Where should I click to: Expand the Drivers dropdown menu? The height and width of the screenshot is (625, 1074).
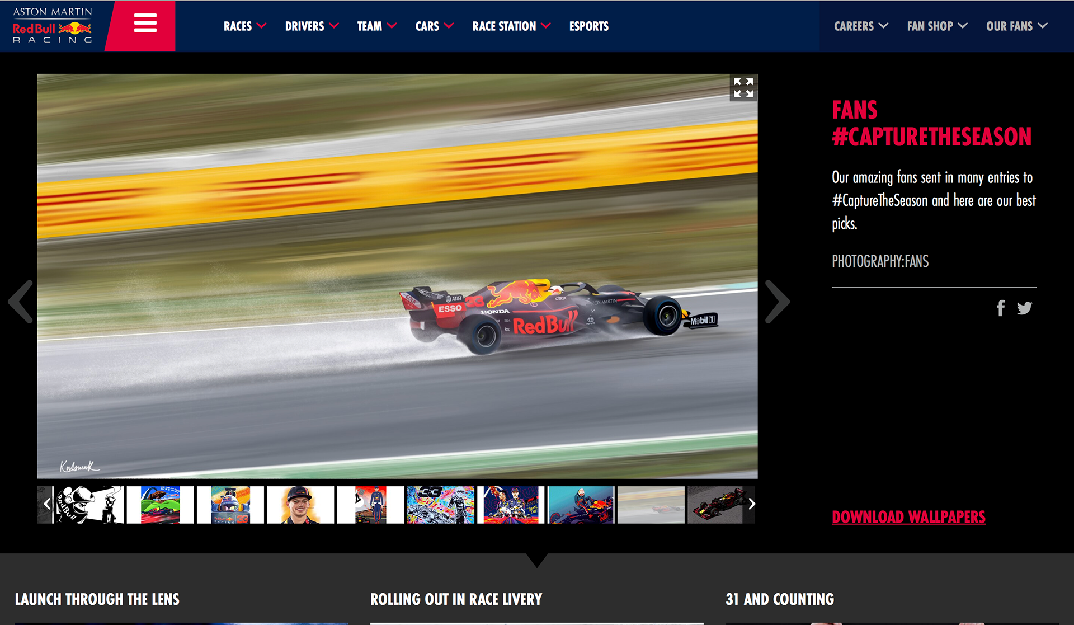pyautogui.click(x=312, y=26)
